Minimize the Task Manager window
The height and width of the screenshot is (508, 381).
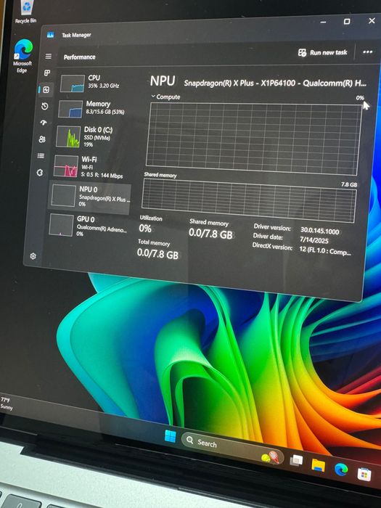(323, 22)
